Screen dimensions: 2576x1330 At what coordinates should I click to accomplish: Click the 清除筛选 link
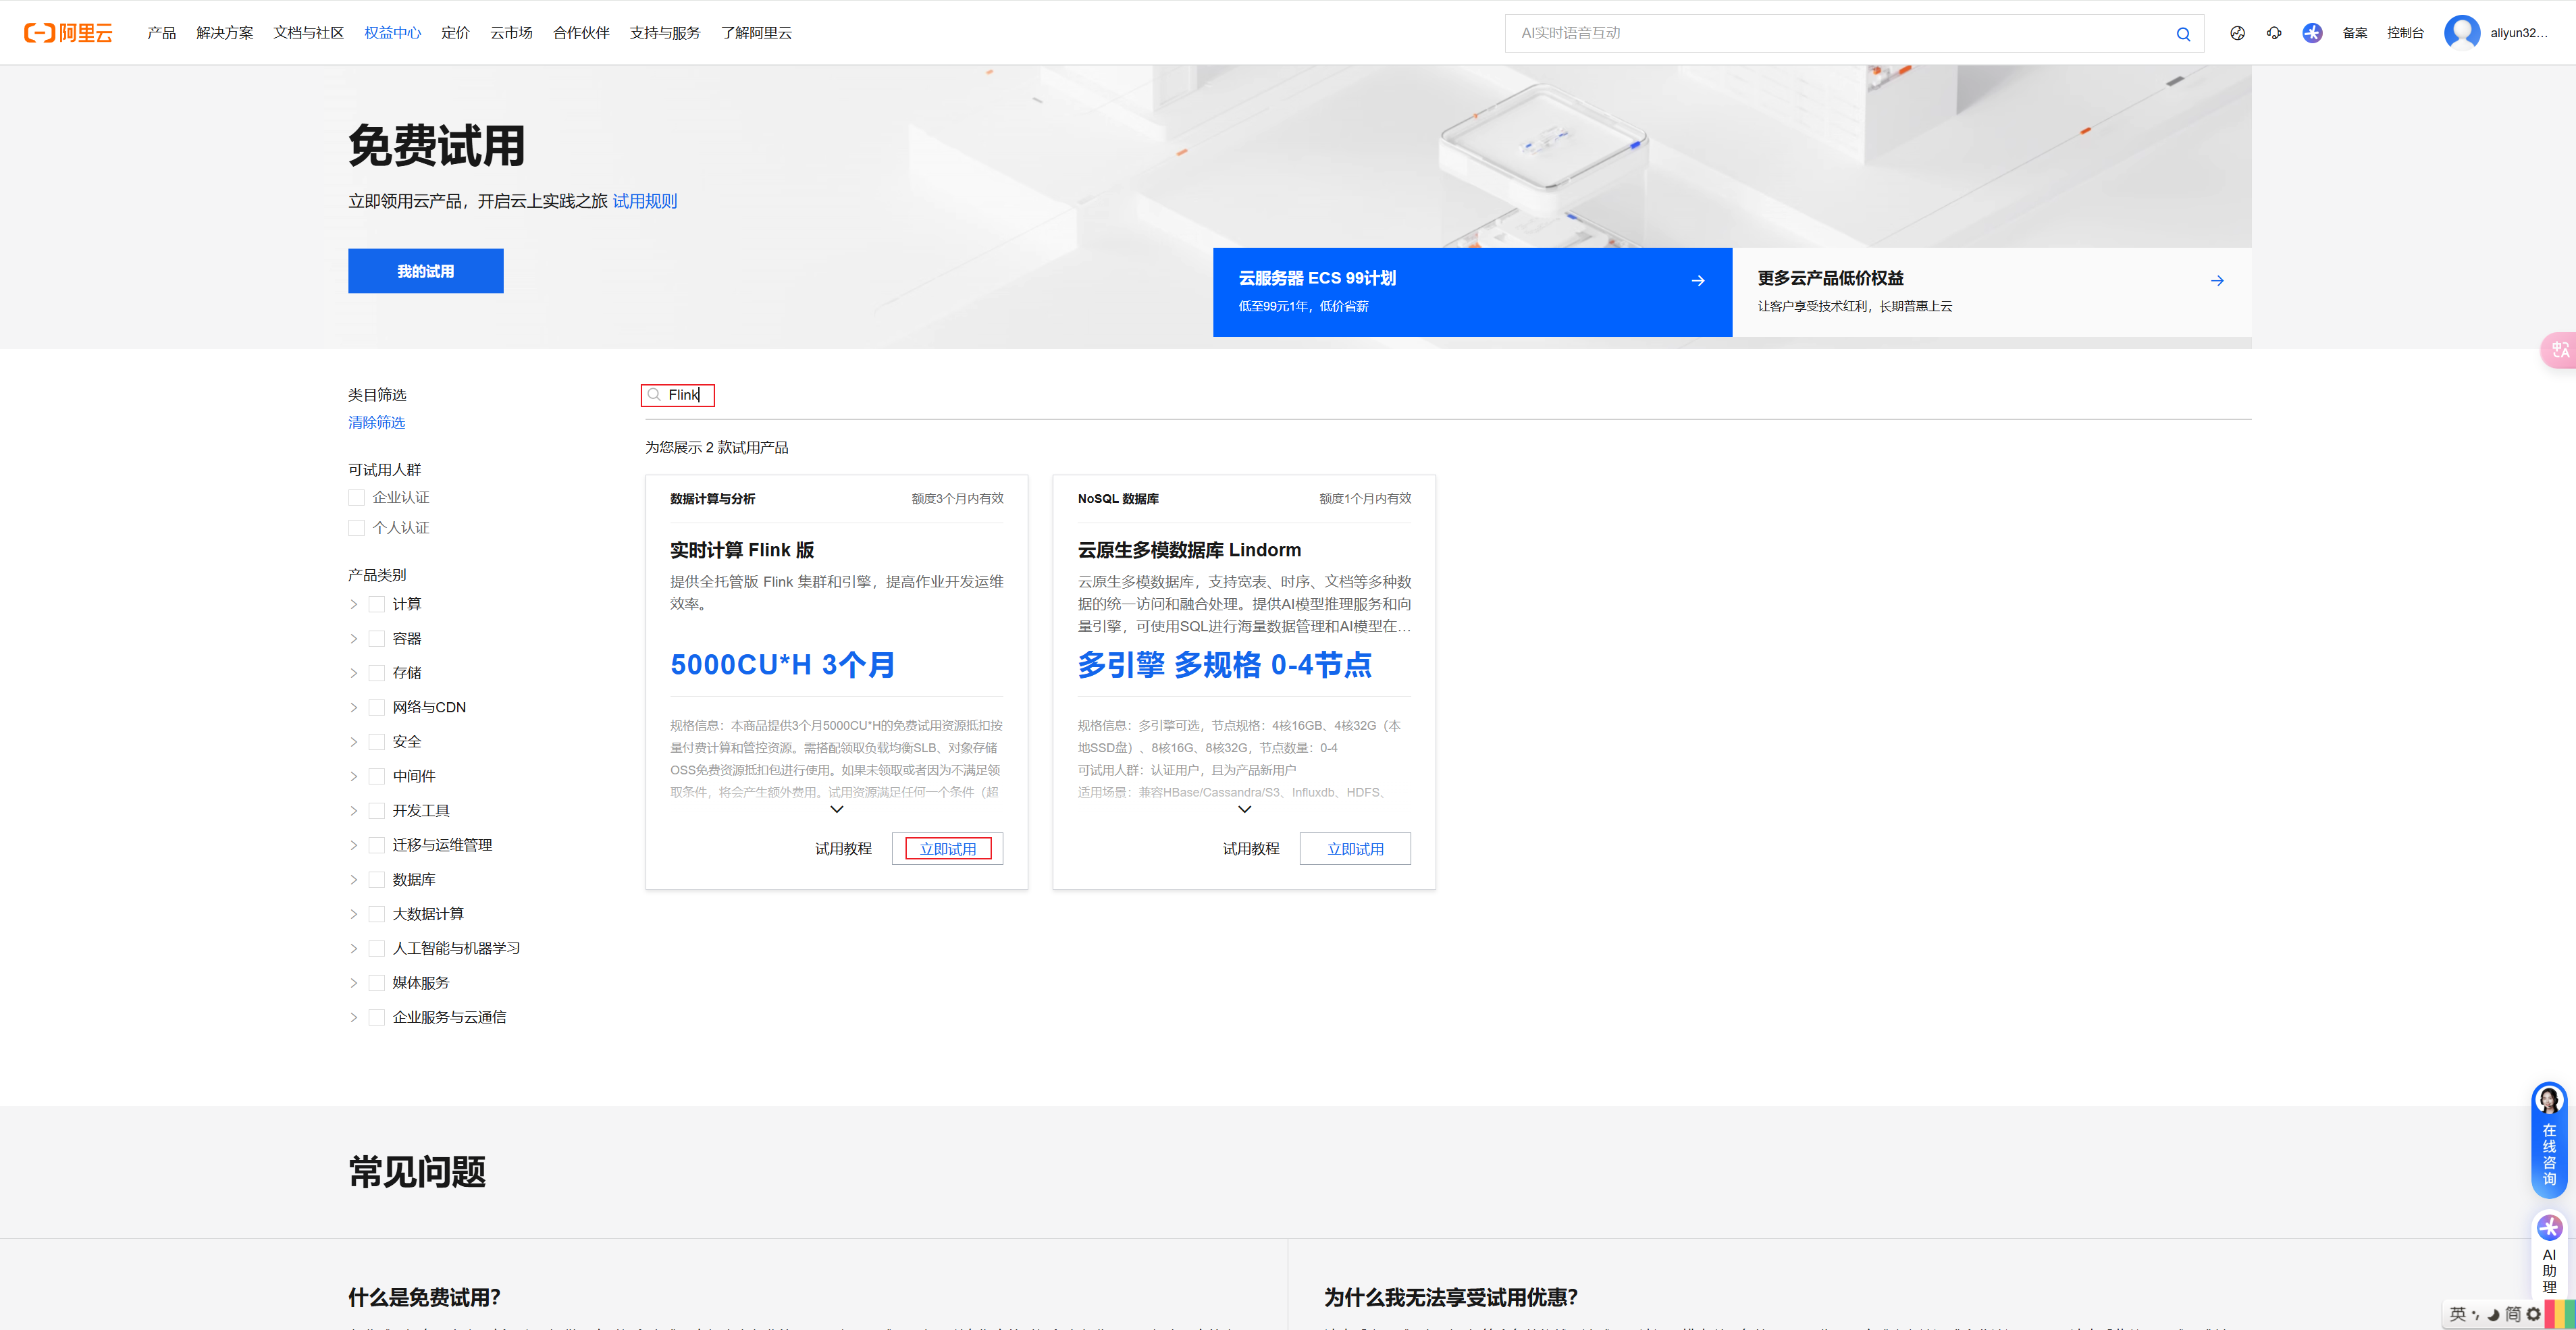coord(376,423)
